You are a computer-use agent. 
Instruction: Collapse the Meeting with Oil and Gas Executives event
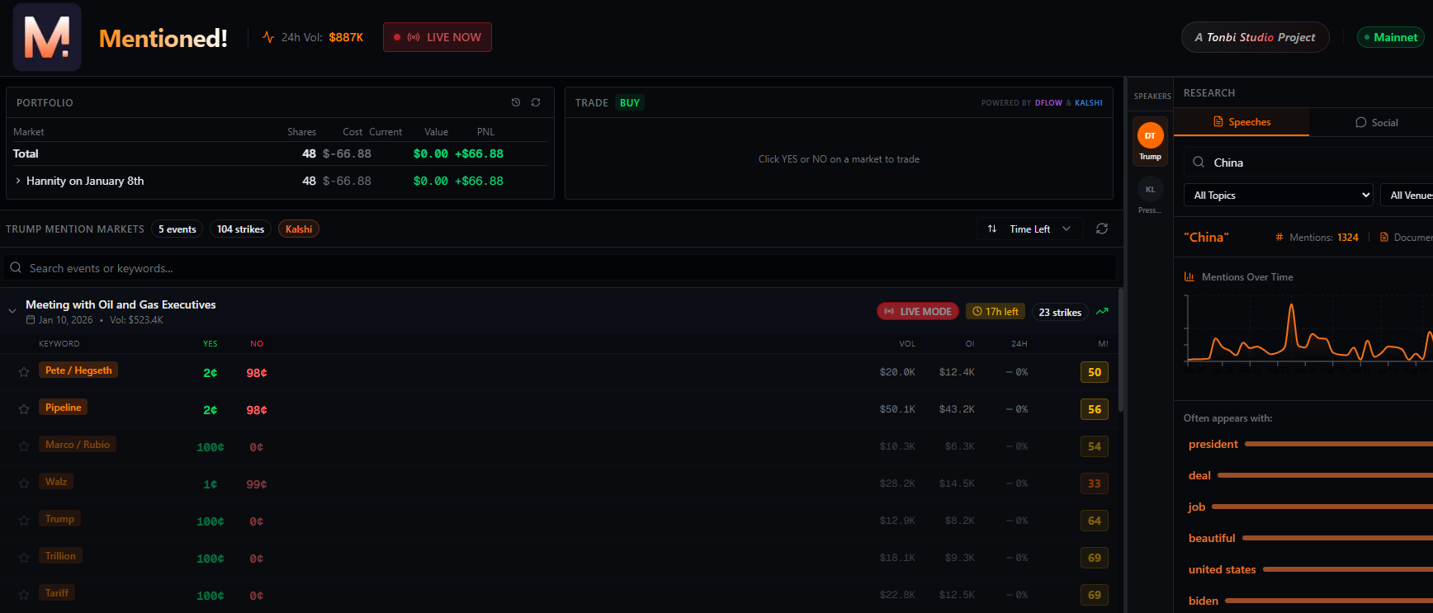coord(12,311)
